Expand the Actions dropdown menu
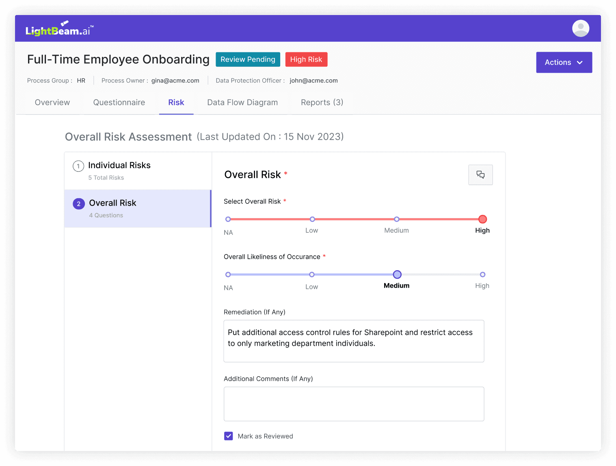The image size is (616, 466). click(564, 63)
